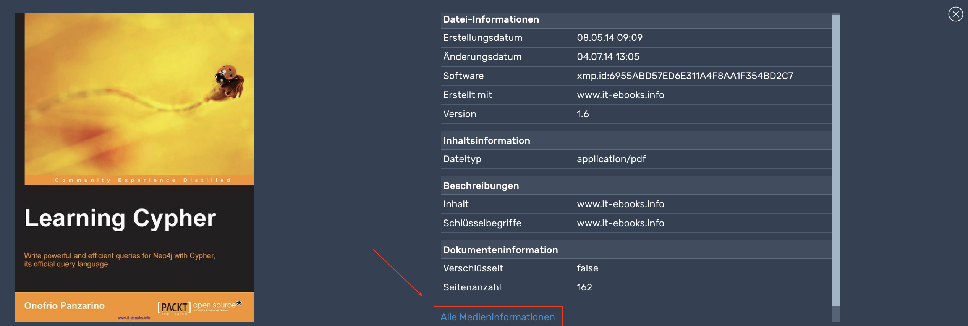Click the Schlüsselbegriffe www.it-ebooks.info value
Screen dimensions: 968x326
pos(620,223)
